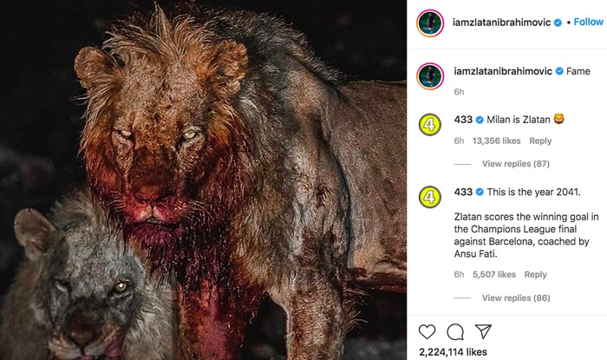Viewport: 607px width, 360px height.
Task: Share the post with the paper plane icon
Action: pyautogui.click(x=482, y=331)
